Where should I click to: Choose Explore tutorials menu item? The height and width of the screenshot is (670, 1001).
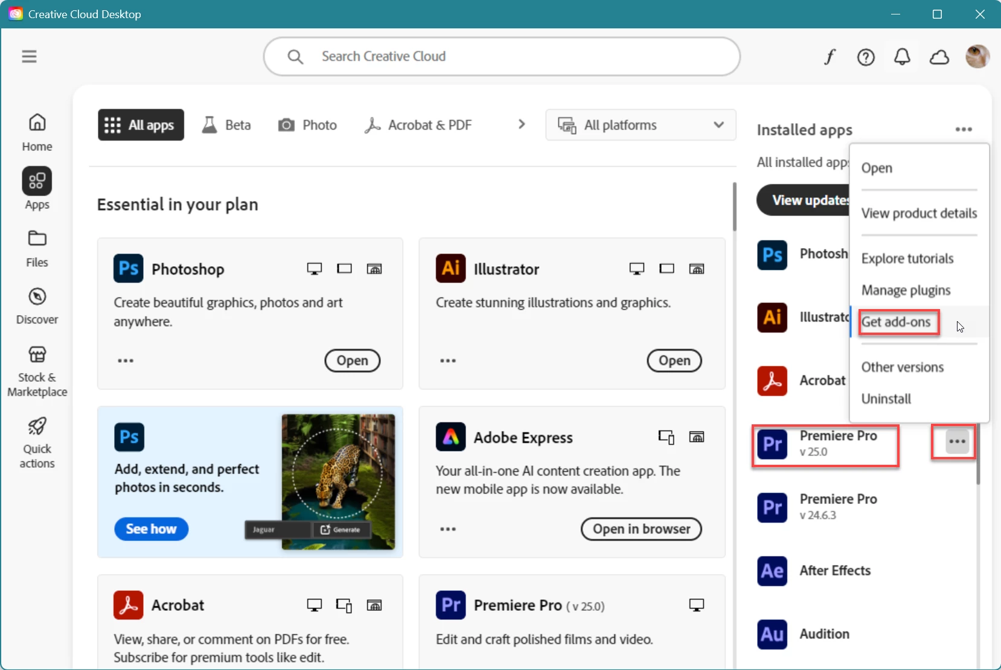point(919,258)
